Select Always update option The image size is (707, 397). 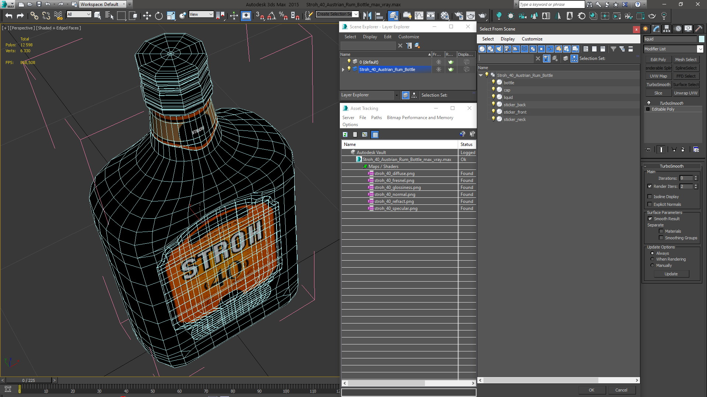coord(652,253)
